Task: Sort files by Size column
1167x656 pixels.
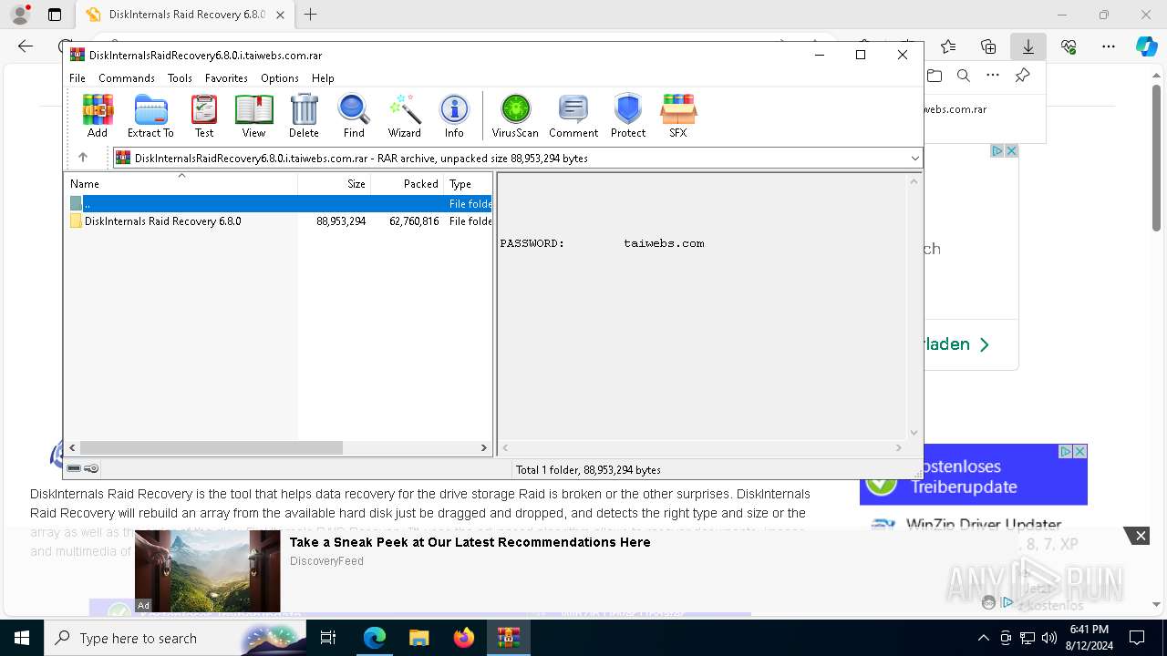Action: click(x=334, y=184)
